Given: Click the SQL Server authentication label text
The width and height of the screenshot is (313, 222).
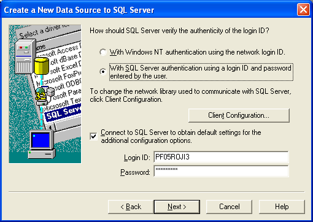Looking at the screenshot, I should [x=201, y=72].
